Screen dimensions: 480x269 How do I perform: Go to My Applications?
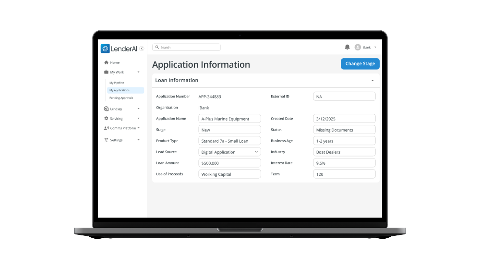120,90
